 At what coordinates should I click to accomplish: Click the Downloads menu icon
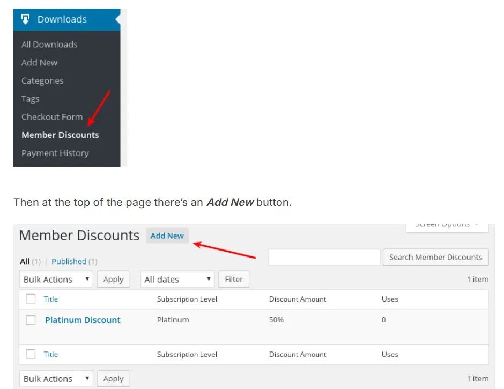pyautogui.click(x=25, y=19)
